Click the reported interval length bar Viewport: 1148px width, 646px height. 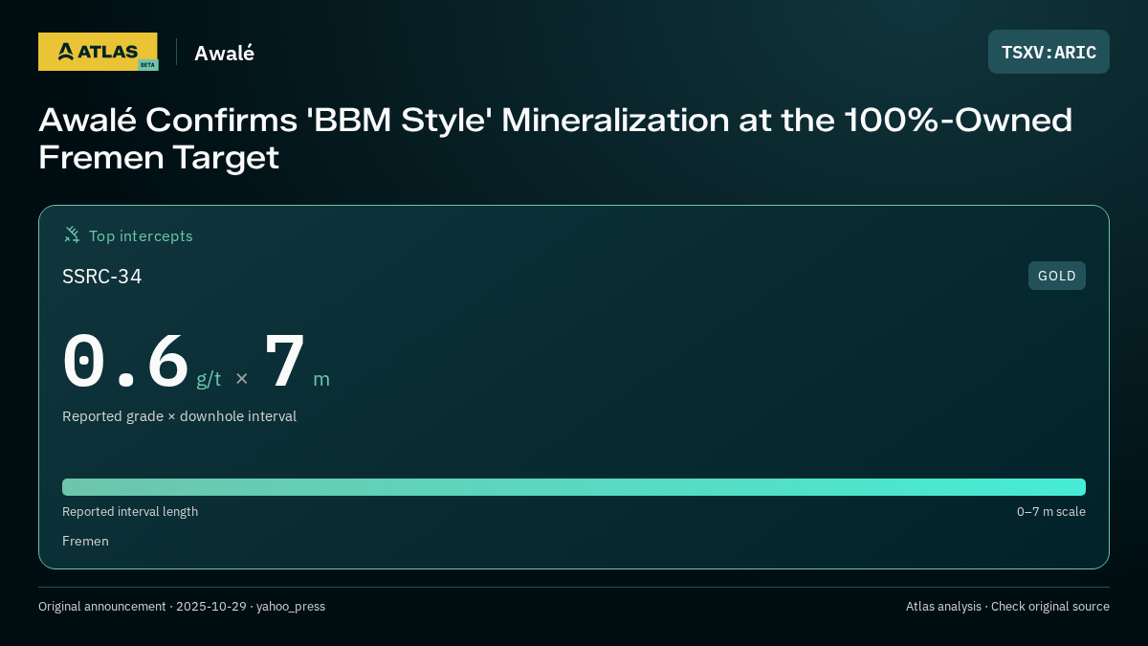pyautogui.click(x=574, y=487)
